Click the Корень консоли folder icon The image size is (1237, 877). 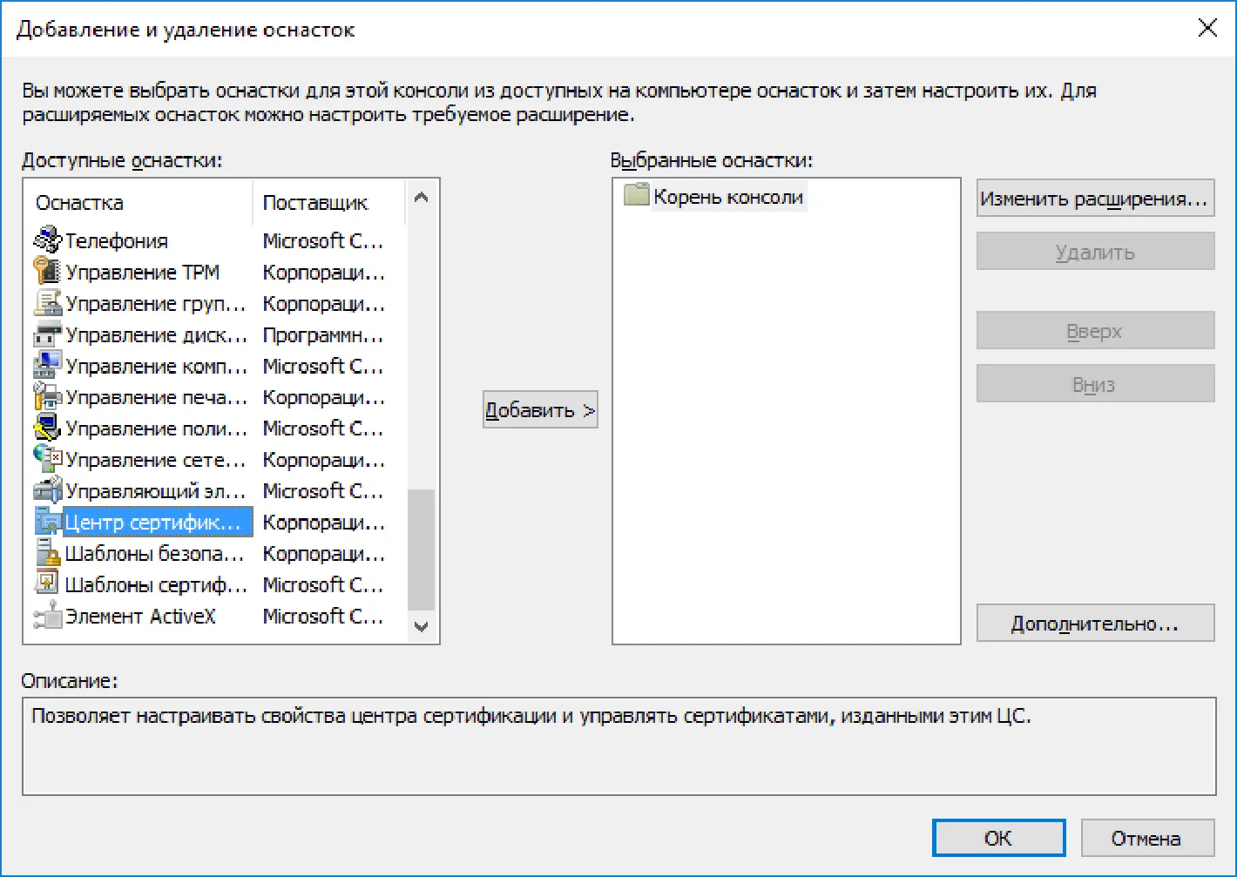point(637,195)
